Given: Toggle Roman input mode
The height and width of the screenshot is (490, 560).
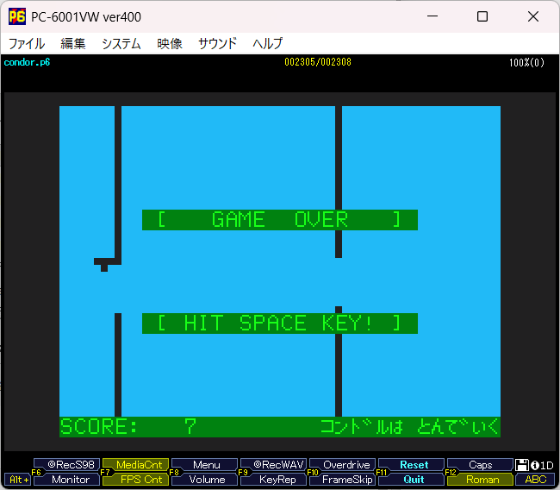Looking at the screenshot, I should click(482, 480).
